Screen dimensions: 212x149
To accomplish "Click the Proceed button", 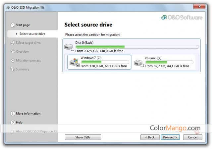I will click(x=170, y=137).
